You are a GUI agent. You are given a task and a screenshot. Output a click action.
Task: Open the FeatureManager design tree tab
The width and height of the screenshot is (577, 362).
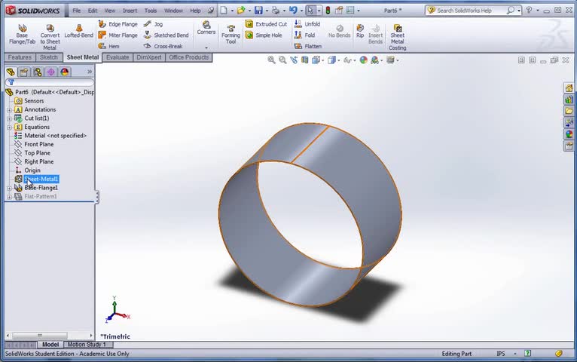click(x=11, y=72)
